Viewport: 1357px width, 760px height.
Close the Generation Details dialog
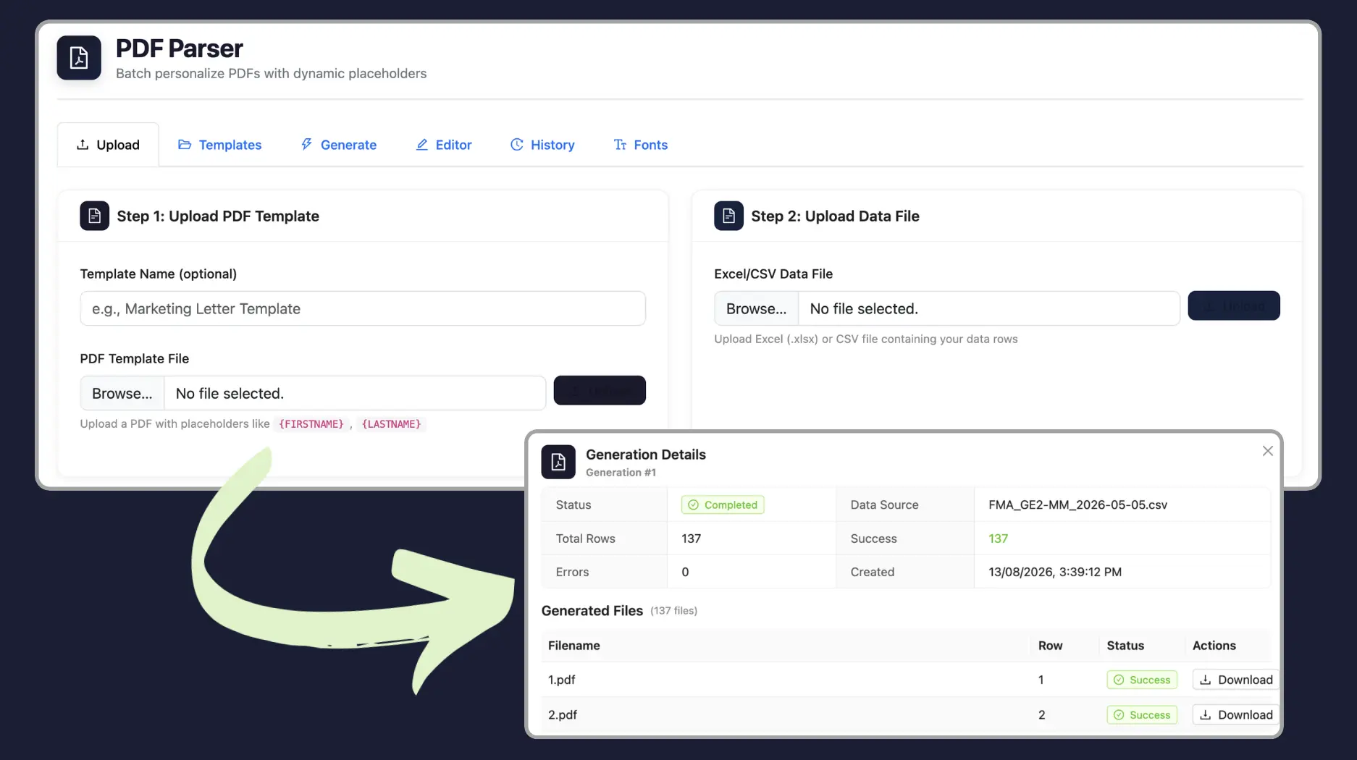click(1267, 451)
